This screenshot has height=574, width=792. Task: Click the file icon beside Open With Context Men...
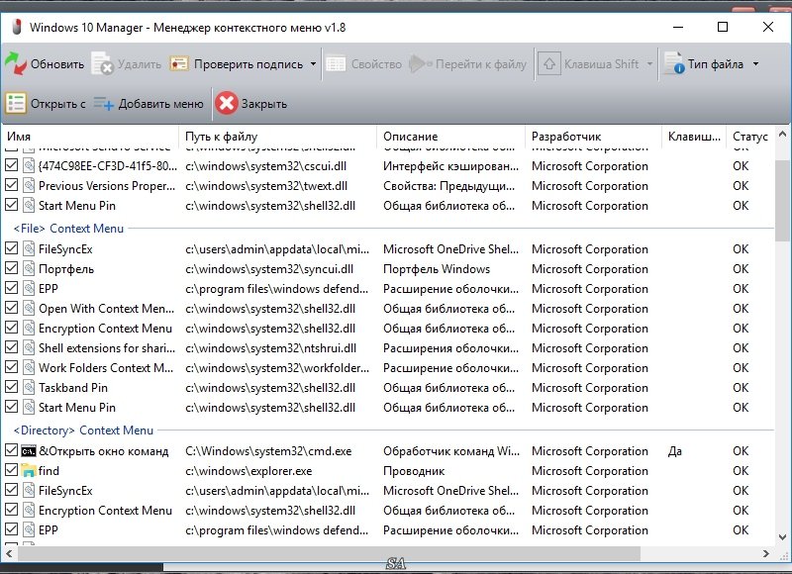(x=29, y=309)
